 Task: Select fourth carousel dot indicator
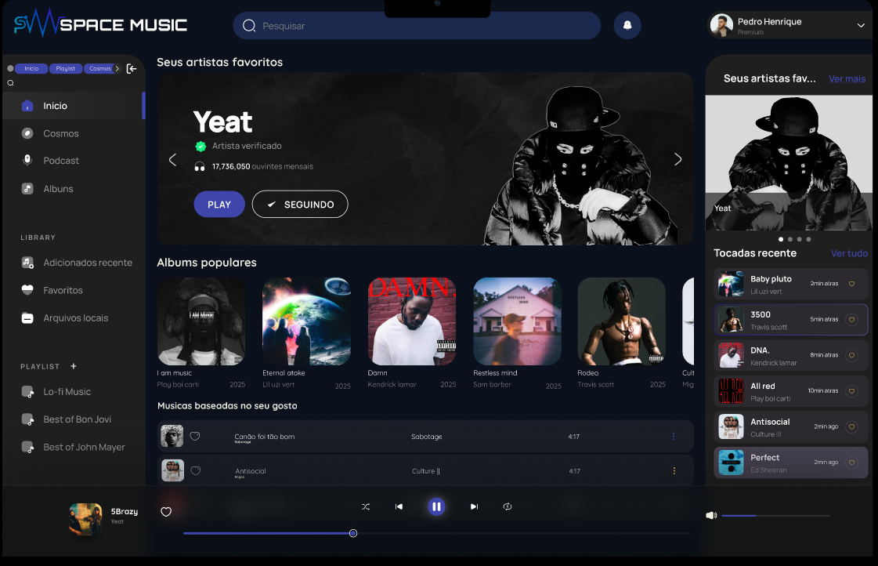[x=808, y=239]
